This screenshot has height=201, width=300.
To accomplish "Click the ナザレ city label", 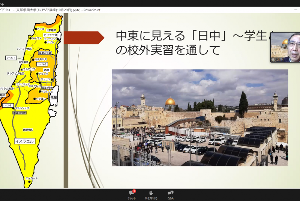I will coord(51,42).
